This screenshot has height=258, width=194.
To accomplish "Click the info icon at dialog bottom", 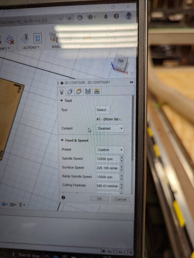I will click(64, 197).
